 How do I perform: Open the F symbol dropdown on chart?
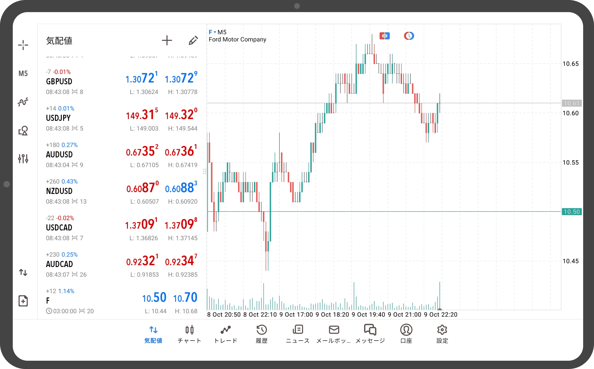click(x=212, y=32)
